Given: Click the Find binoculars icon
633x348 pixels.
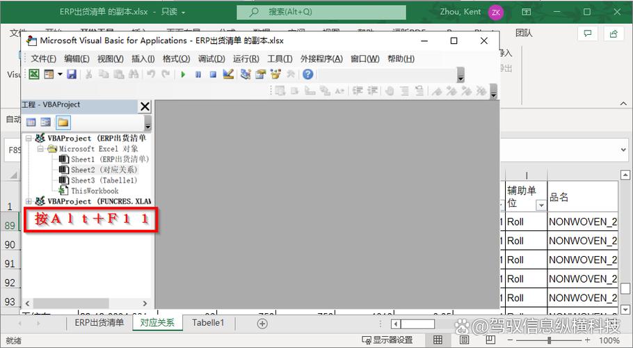Looking at the screenshot, I should (x=134, y=74).
